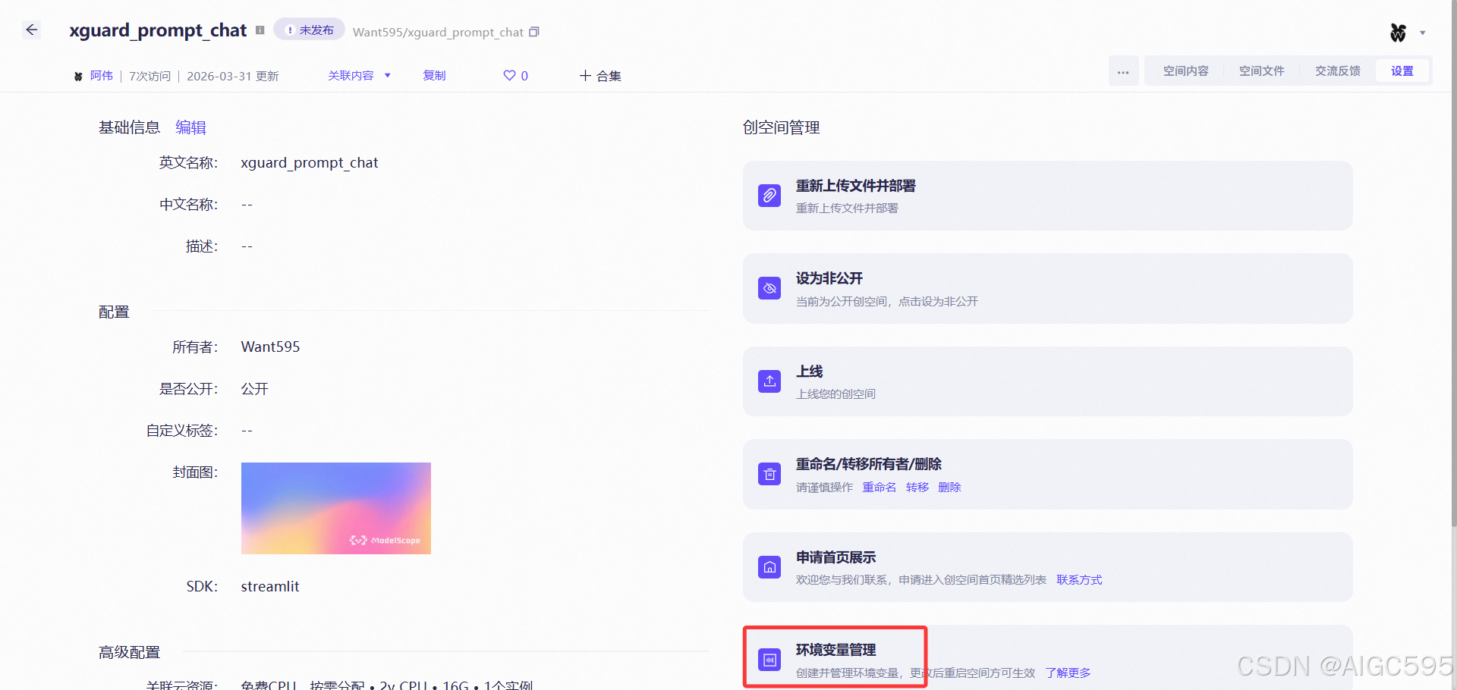Viewport: 1457px width, 690px height.
Task: Click the copy icon beside Want595/xguard_prompt_chat
Action: 534,32
